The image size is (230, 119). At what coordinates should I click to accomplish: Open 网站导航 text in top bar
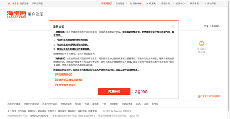(212, 3)
